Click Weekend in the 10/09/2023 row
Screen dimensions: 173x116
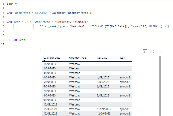pyautogui.click(x=75, y=104)
